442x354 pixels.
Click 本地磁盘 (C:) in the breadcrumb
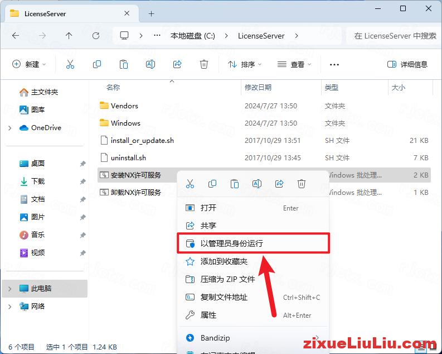click(x=192, y=36)
